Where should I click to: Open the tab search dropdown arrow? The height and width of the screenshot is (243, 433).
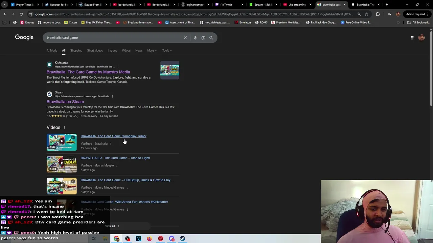tap(4, 5)
